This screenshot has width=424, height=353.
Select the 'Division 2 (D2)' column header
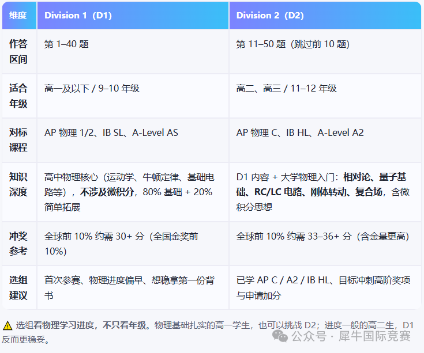click(325, 15)
